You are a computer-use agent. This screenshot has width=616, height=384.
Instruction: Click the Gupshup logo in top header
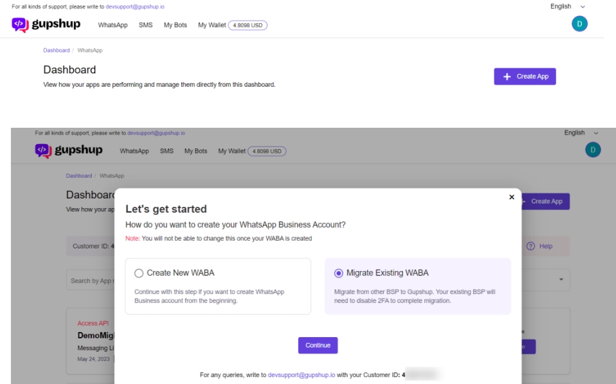click(x=46, y=24)
